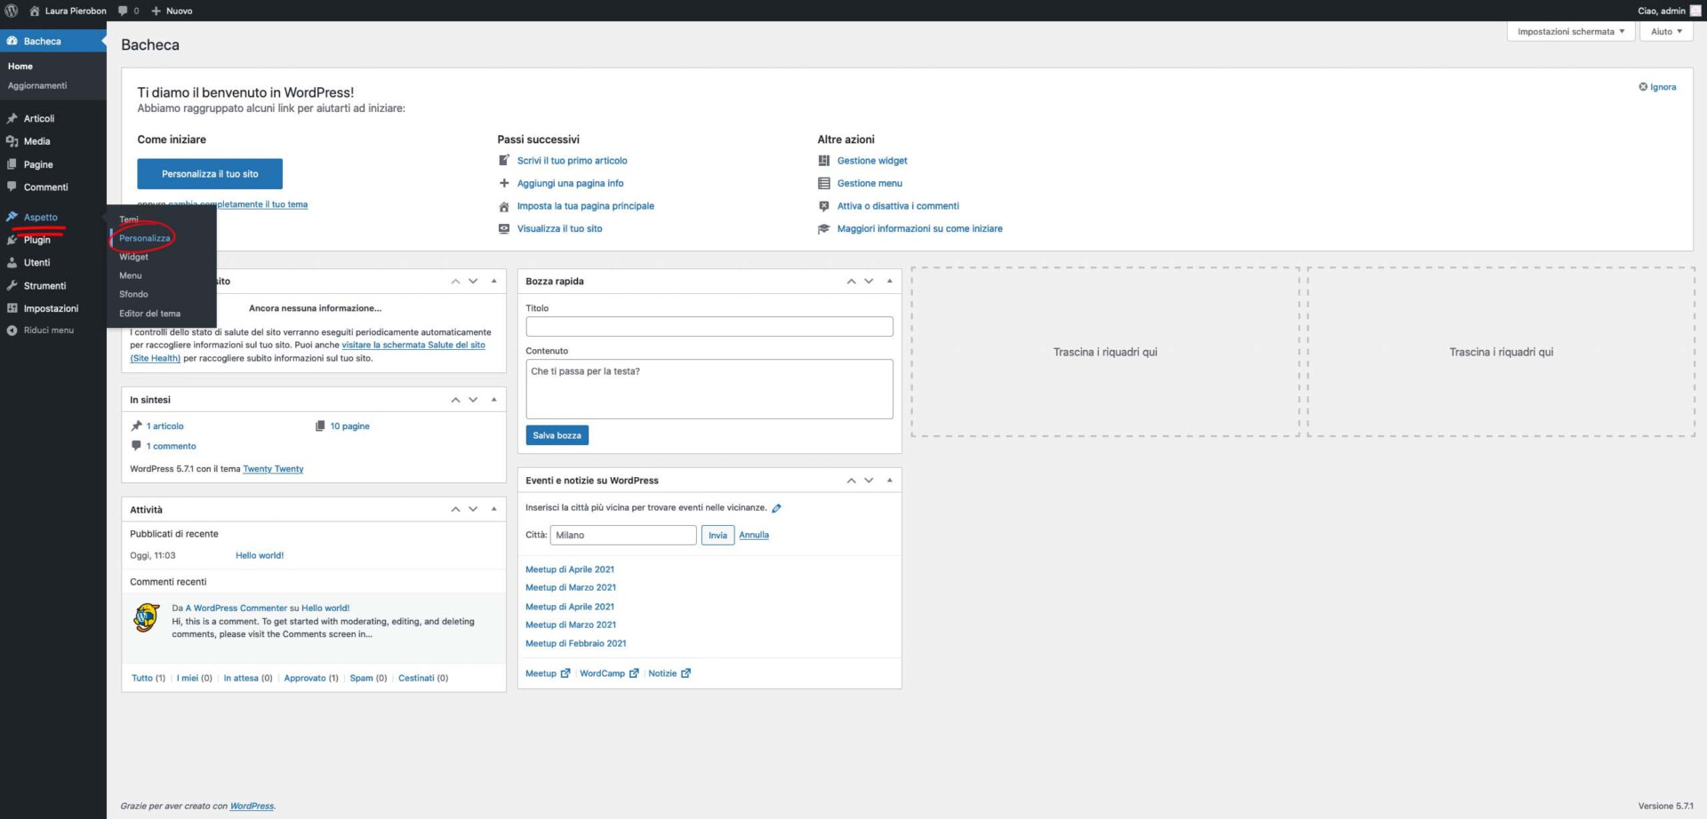Select Menu in the Aspetto submenu

click(x=131, y=275)
